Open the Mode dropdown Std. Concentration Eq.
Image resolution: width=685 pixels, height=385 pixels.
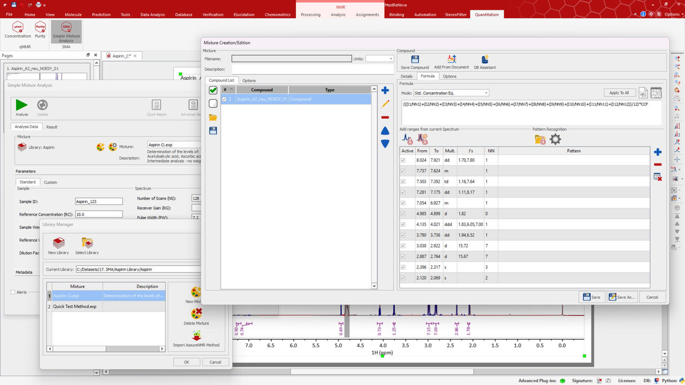451,93
